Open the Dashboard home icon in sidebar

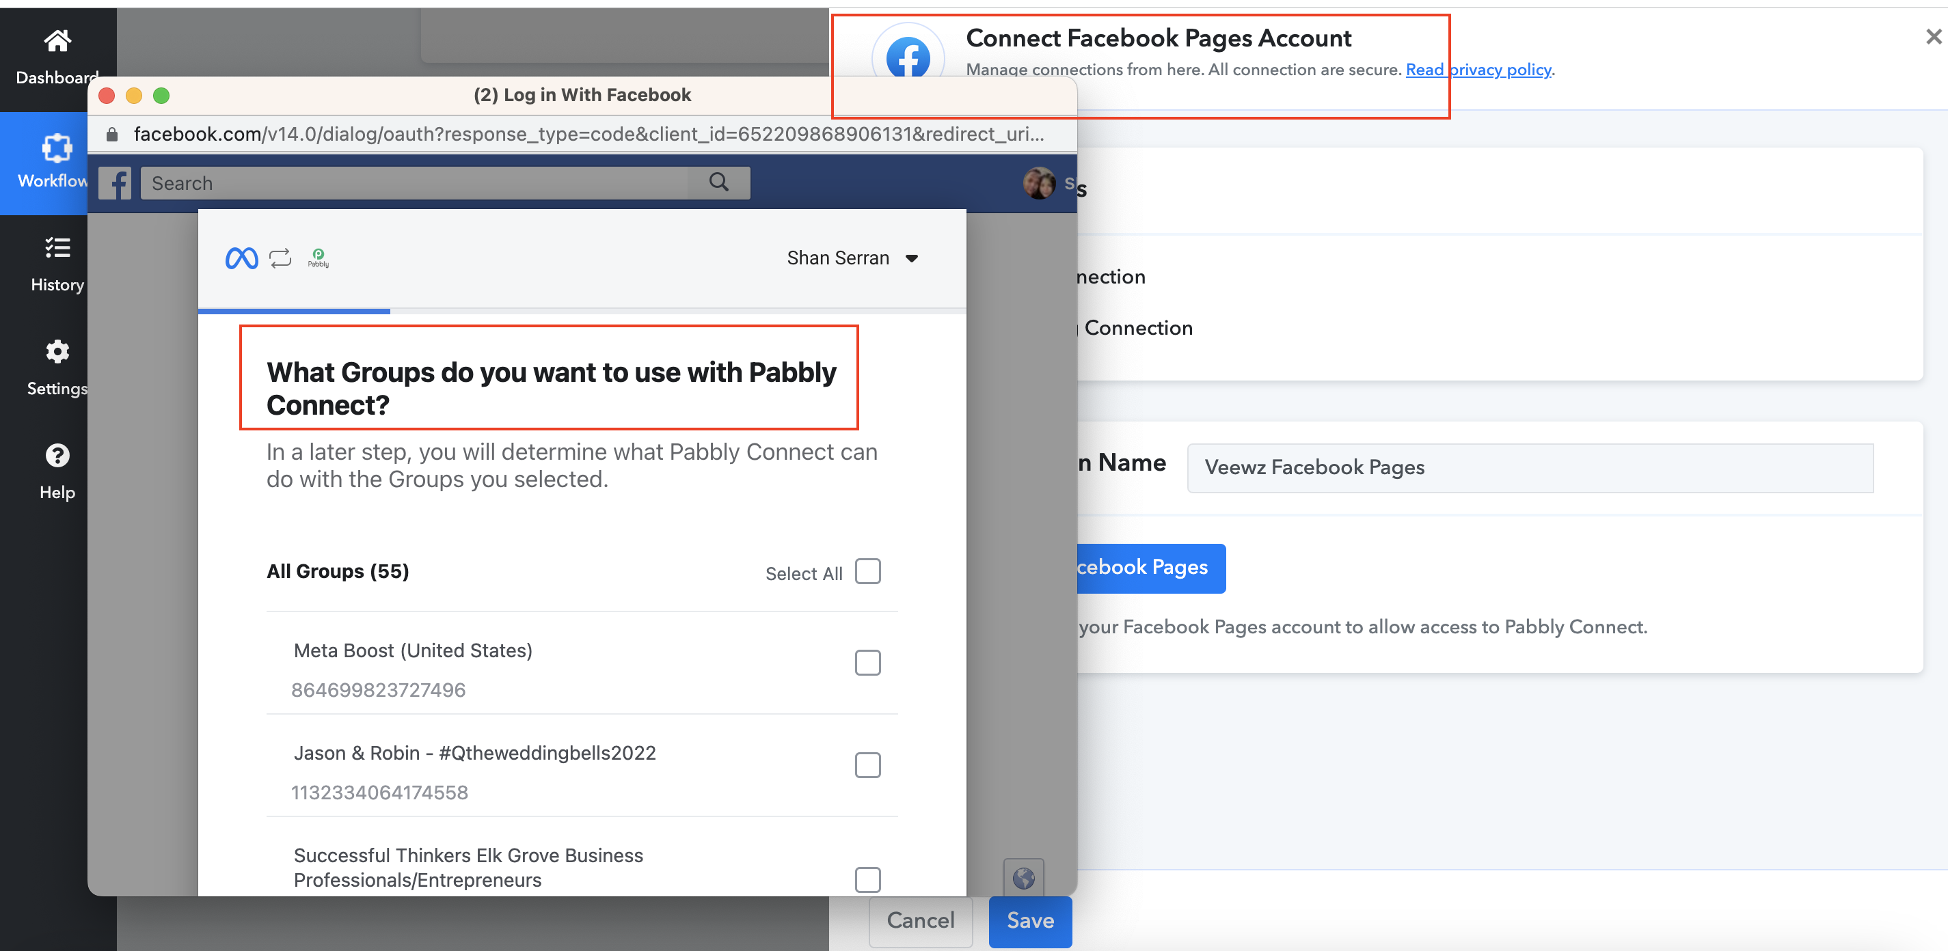(x=57, y=41)
